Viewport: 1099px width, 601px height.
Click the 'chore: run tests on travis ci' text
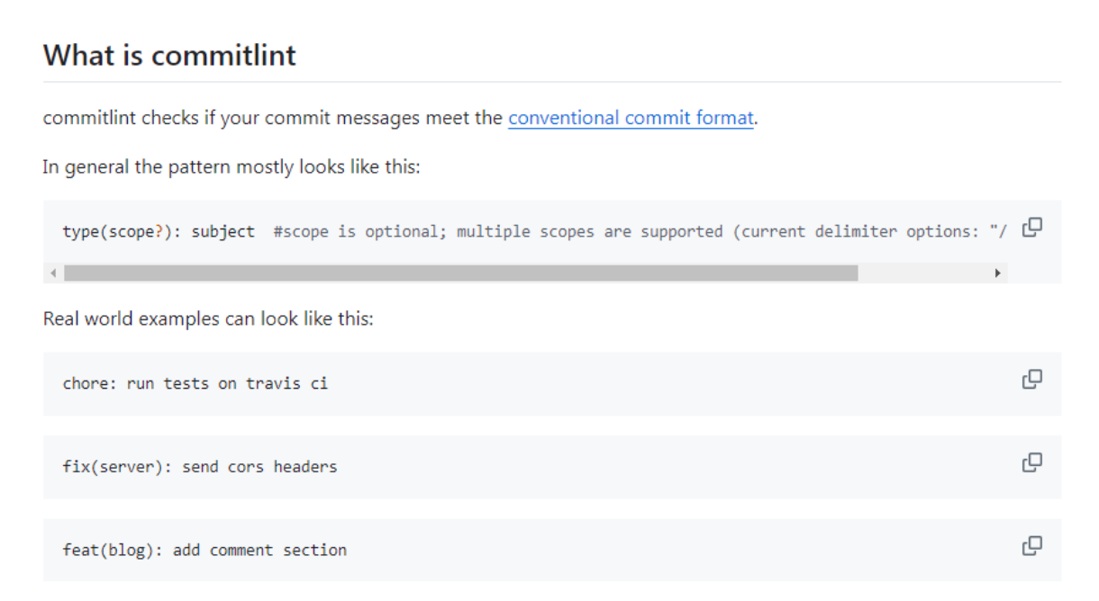195,384
